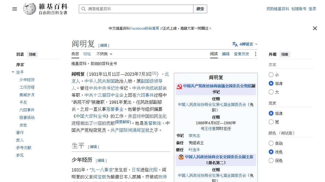
Task: Open the main hamburger menu
Action: (15, 9)
